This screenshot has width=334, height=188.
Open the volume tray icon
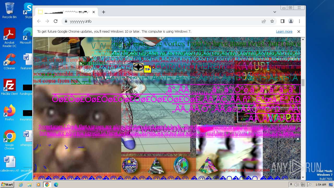tap(297, 185)
